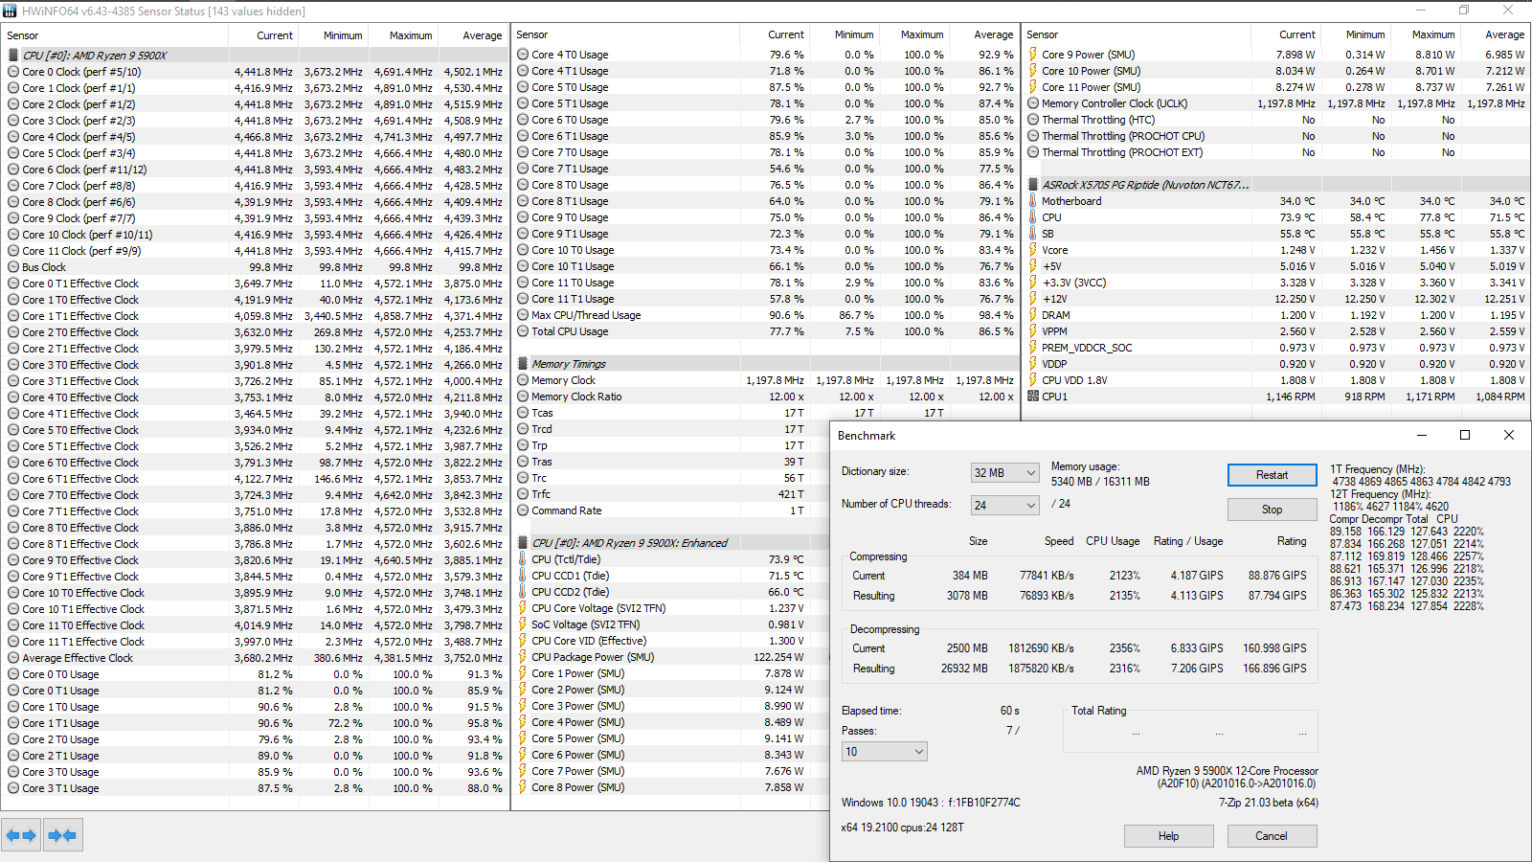Open the Dictionary size dropdown
The image size is (1532, 862).
click(1005, 473)
